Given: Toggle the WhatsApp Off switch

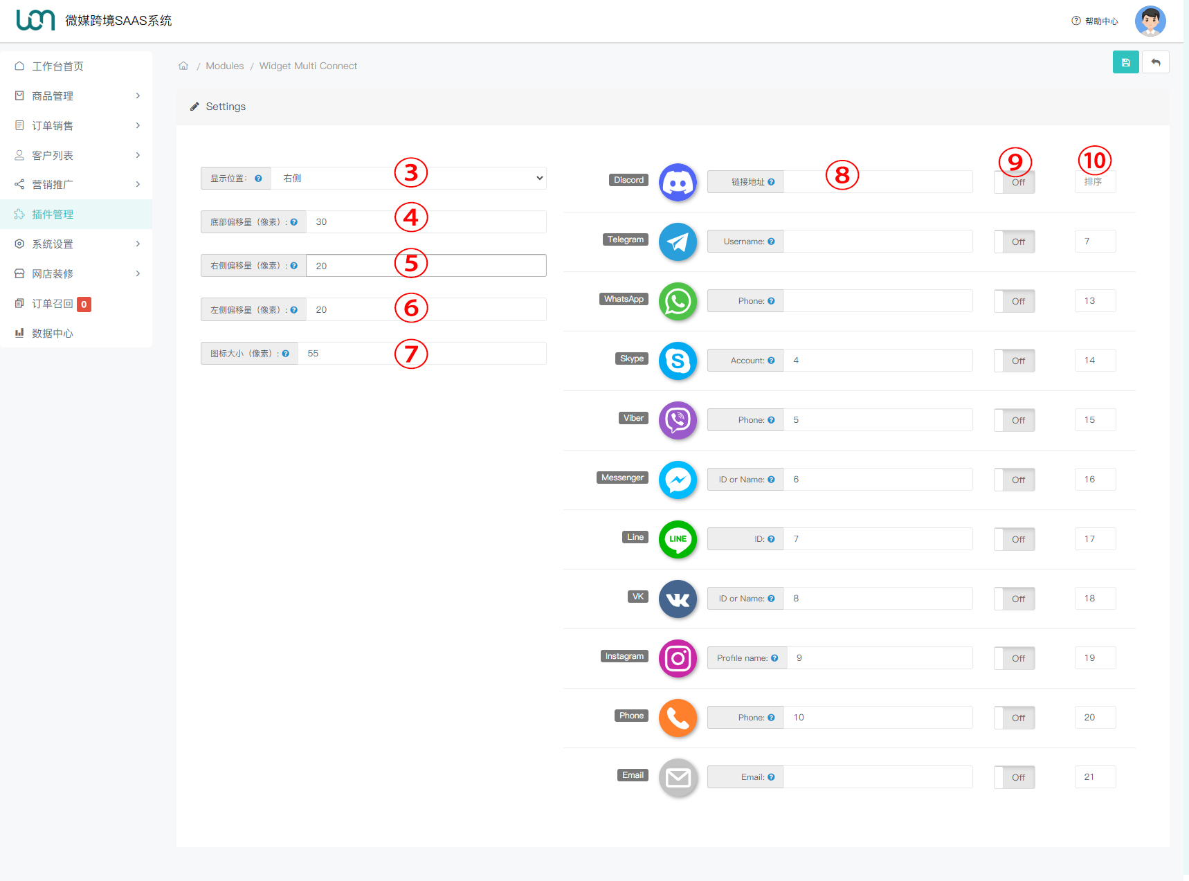Looking at the screenshot, I should coord(1015,301).
